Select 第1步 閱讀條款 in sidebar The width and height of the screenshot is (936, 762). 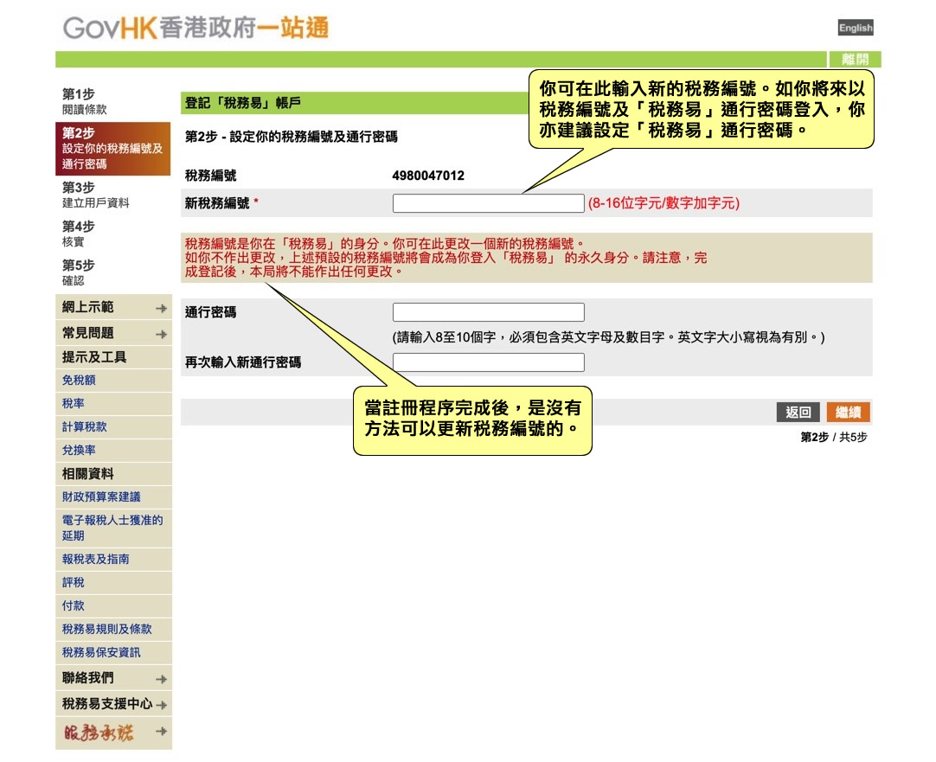(85, 101)
